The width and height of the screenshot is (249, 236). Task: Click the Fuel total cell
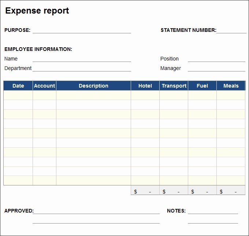coord(202,190)
